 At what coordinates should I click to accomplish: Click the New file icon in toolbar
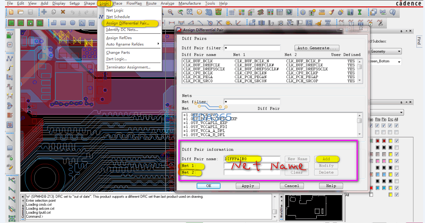[x=11, y=12]
